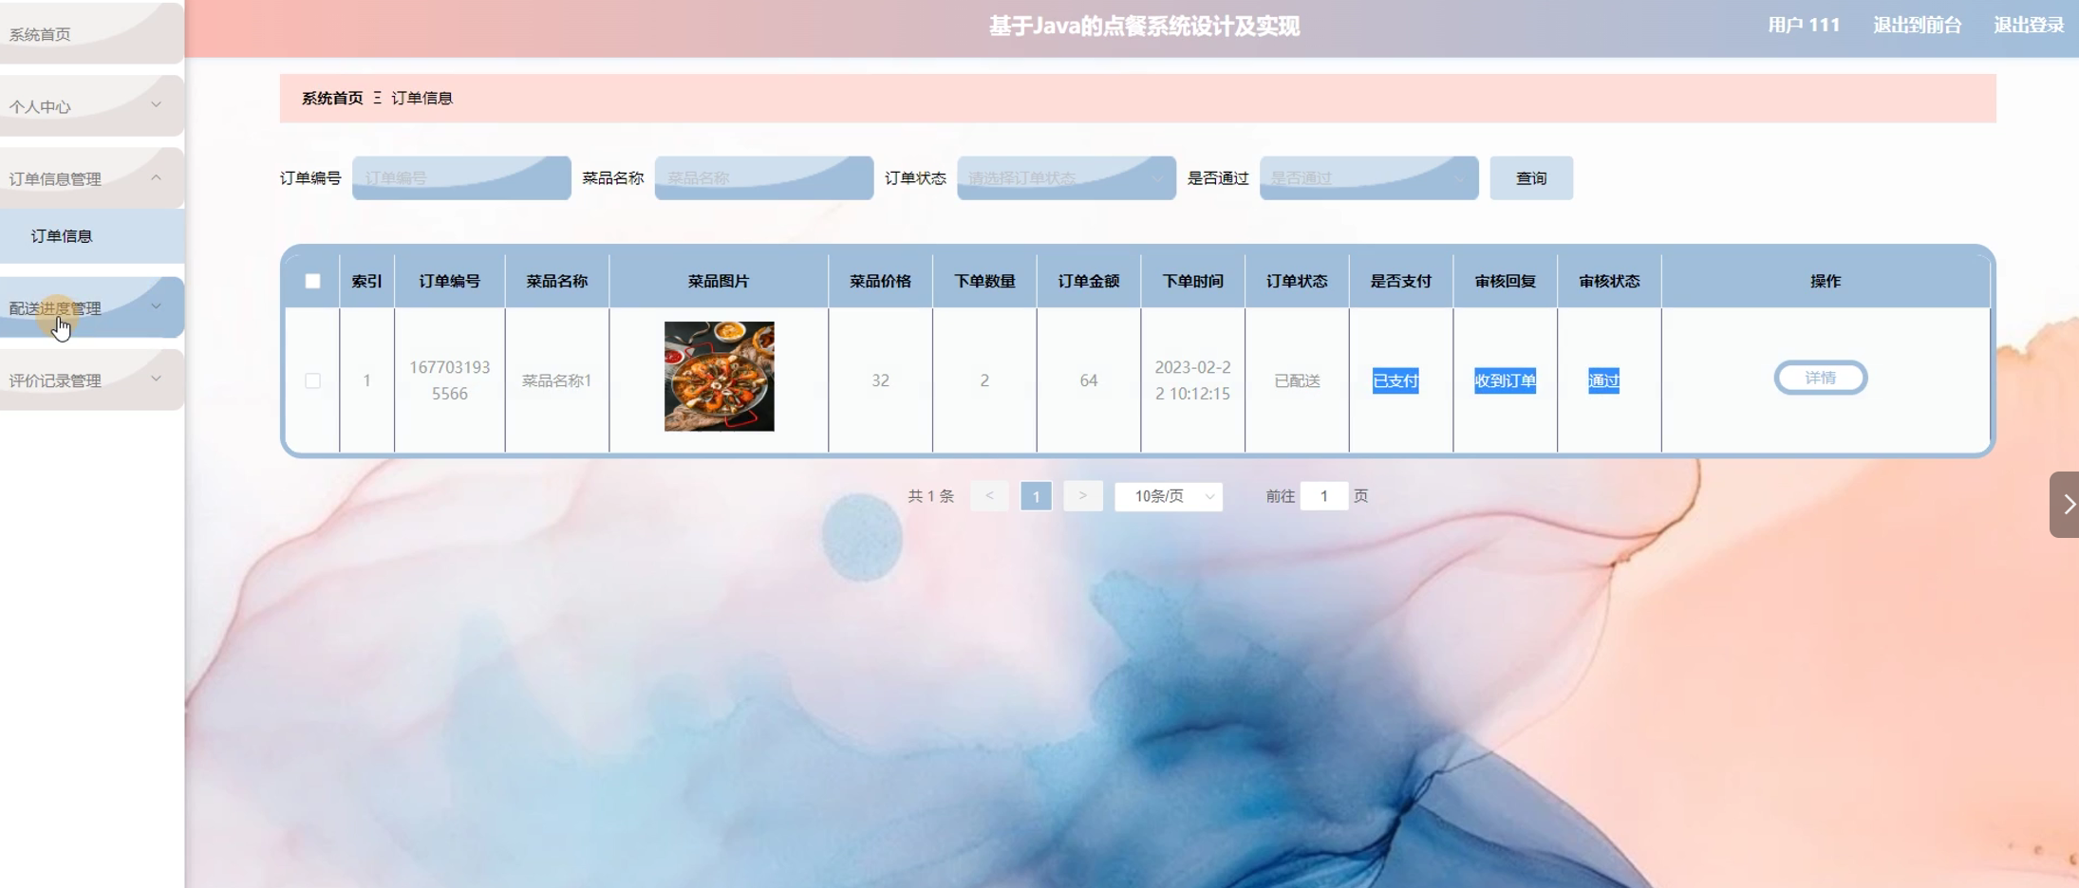Open the 10条/页 page size dropdown
Viewport: 2079px width, 888px height.
(x=1169, y=496)
